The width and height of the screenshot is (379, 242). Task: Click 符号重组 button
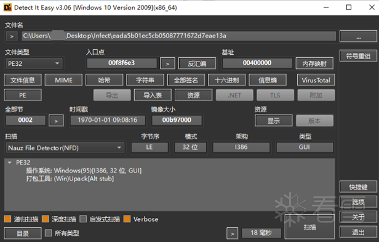[358, 56]
